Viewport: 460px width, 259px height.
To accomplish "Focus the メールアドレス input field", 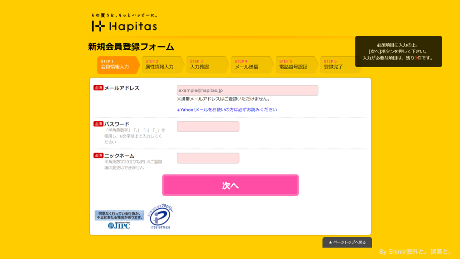I will pyautogui.click(x=247, y=90).
